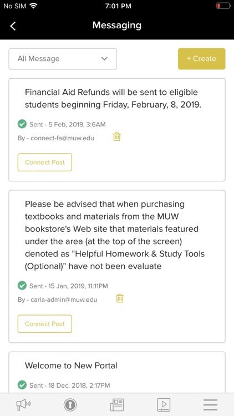Tap the green sent checkmark for 18 Dec
Image resolution: width=234 pixels, height=416 pixels.
click(22, 385)
